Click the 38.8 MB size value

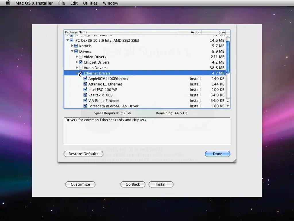[217, 68]
